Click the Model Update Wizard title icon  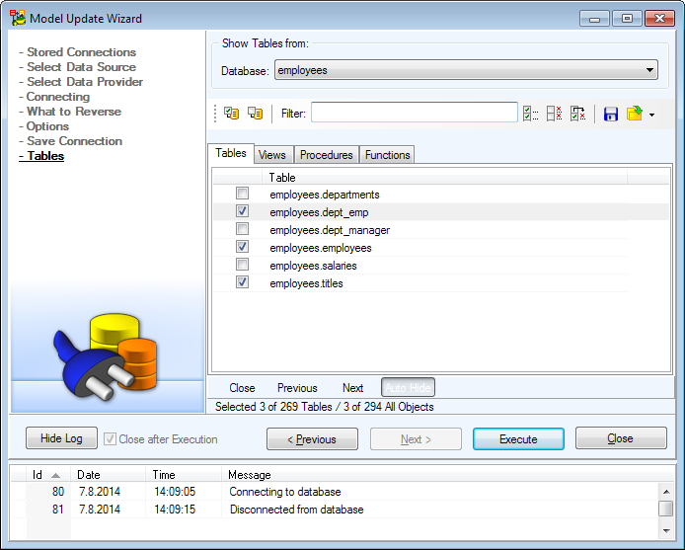coord(18,19)
